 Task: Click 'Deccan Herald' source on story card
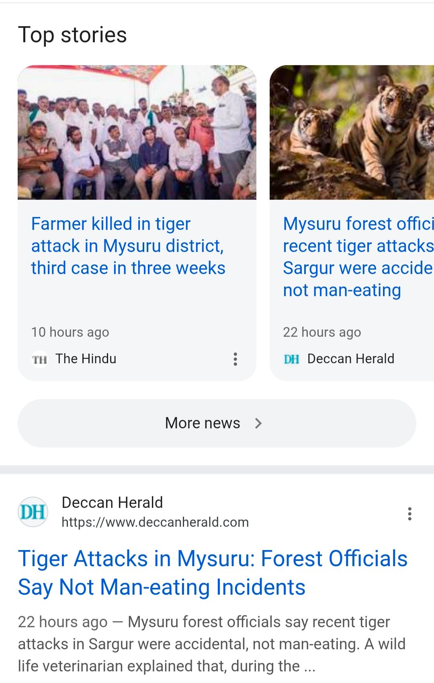pos(351,359)
